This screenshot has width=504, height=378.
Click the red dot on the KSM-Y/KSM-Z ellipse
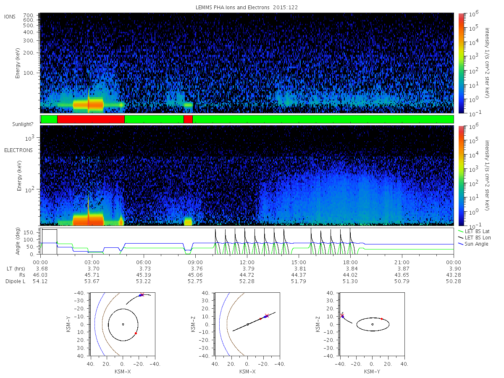tap(381, 319)
